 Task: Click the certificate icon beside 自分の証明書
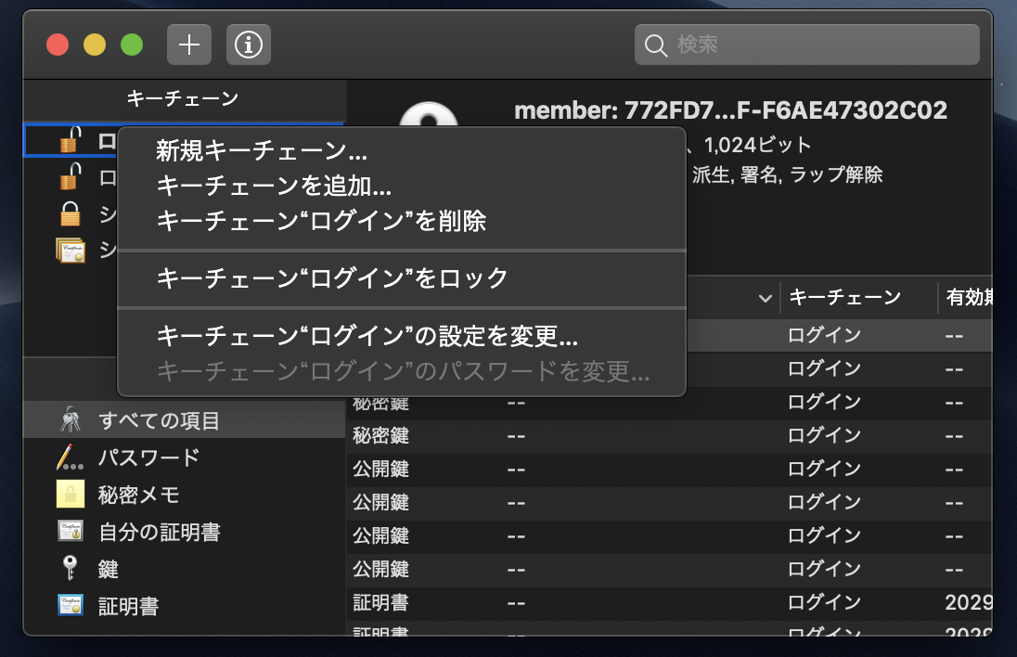point(70,531)
